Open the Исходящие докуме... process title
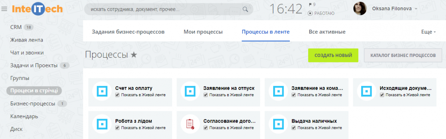The width and height of the screenshot is (446, 139). point(406,88)
